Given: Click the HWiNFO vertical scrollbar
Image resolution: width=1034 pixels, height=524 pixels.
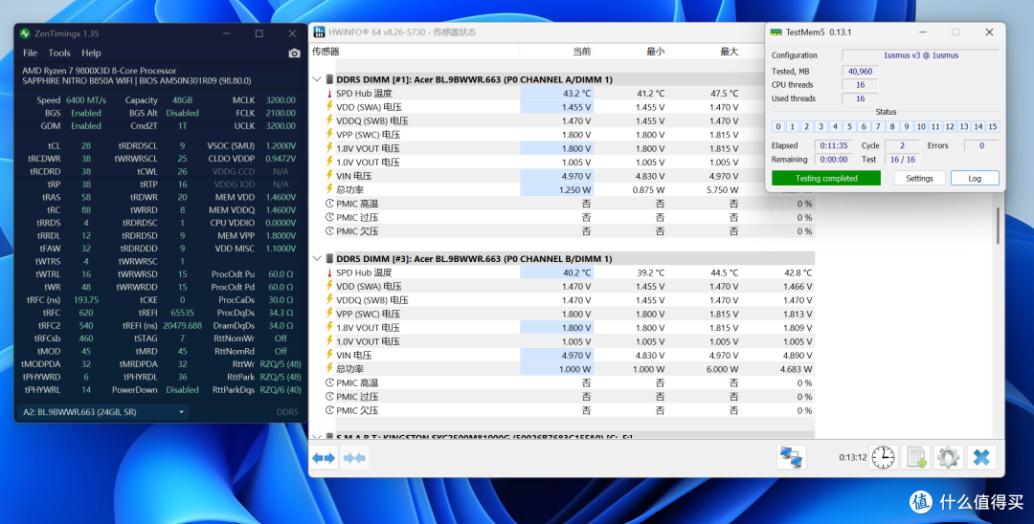Looking at the screenshot, I should 999,226.
